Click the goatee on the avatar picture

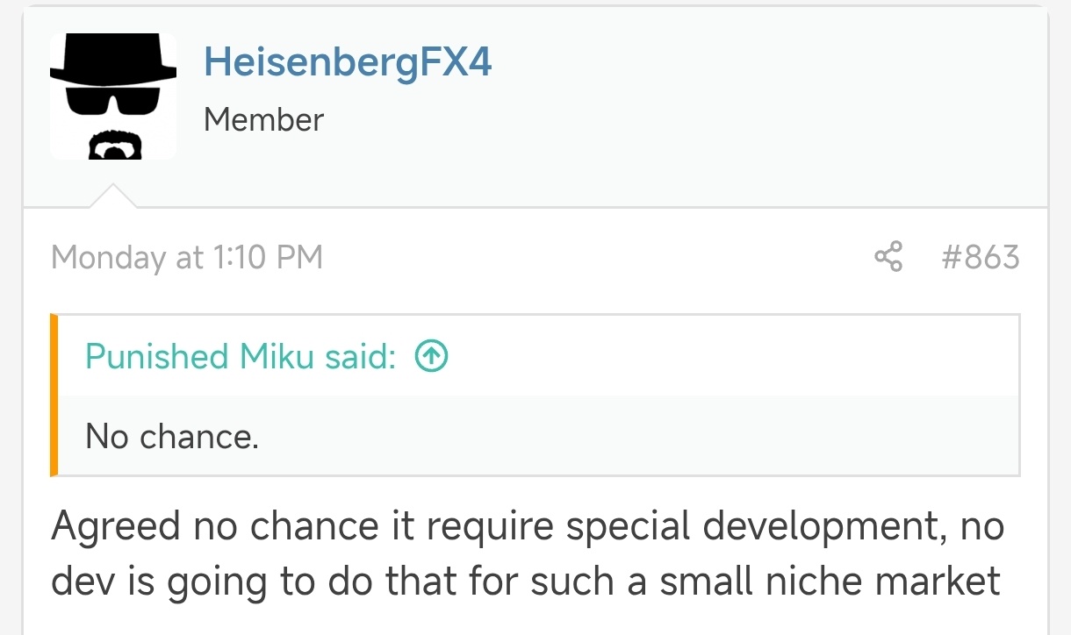(112, 146)
